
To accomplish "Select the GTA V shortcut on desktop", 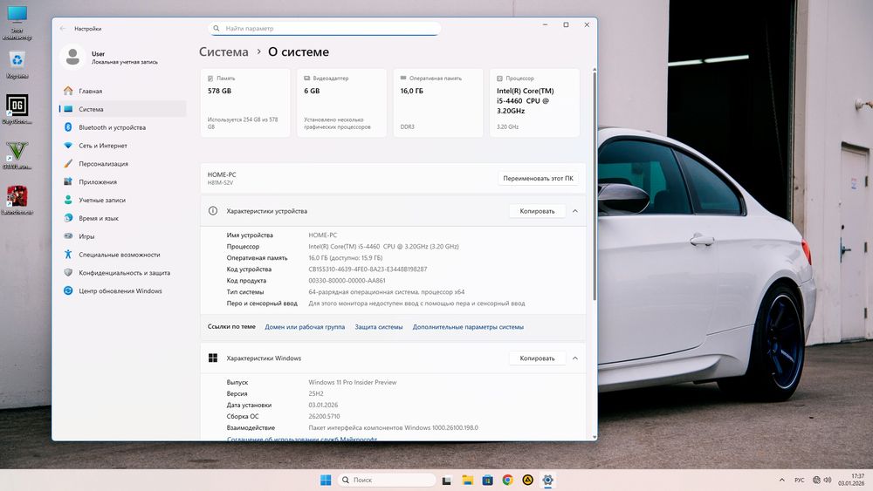I will 17,155.
